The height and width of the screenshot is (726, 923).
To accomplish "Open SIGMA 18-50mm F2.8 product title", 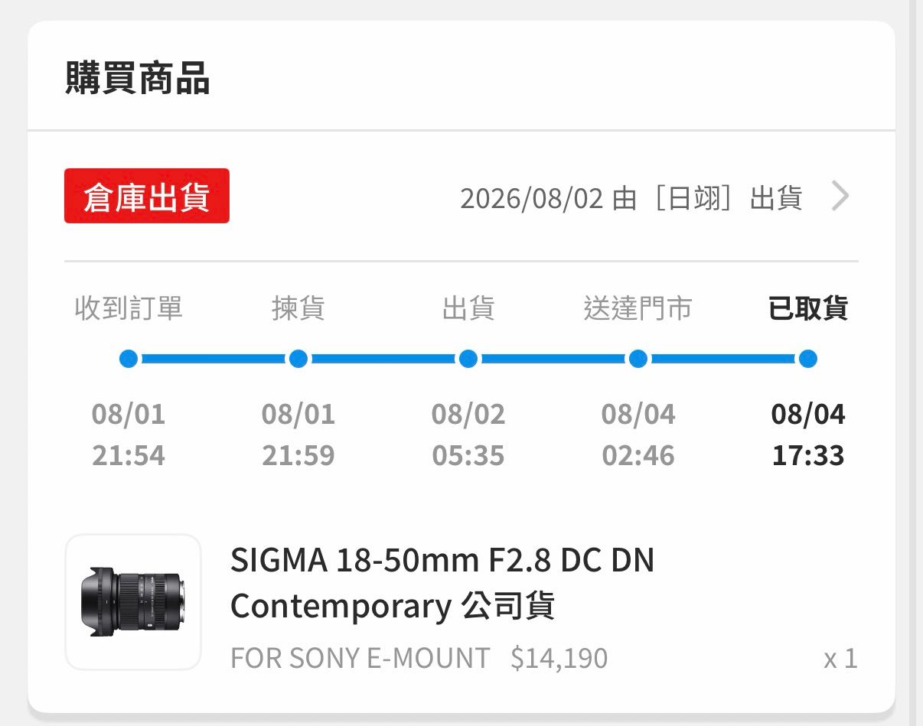I will pos(442,583).
